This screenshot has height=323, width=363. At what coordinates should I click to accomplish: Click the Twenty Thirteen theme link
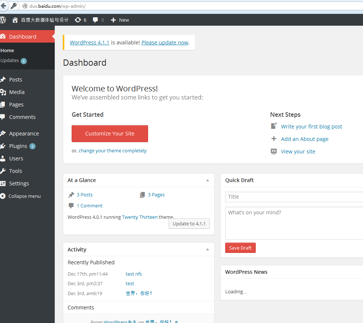pyautogui.click(x=140, y=217)
